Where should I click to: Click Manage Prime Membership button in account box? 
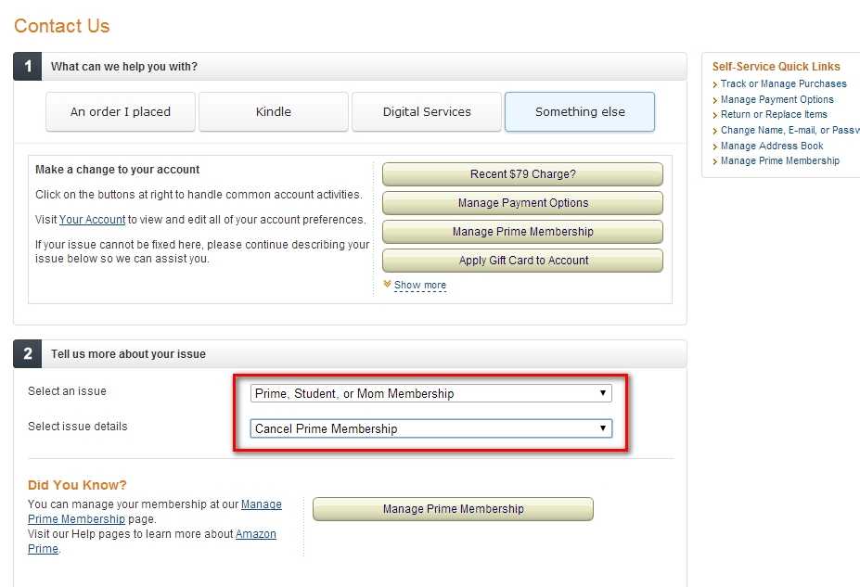click(522, 232)
